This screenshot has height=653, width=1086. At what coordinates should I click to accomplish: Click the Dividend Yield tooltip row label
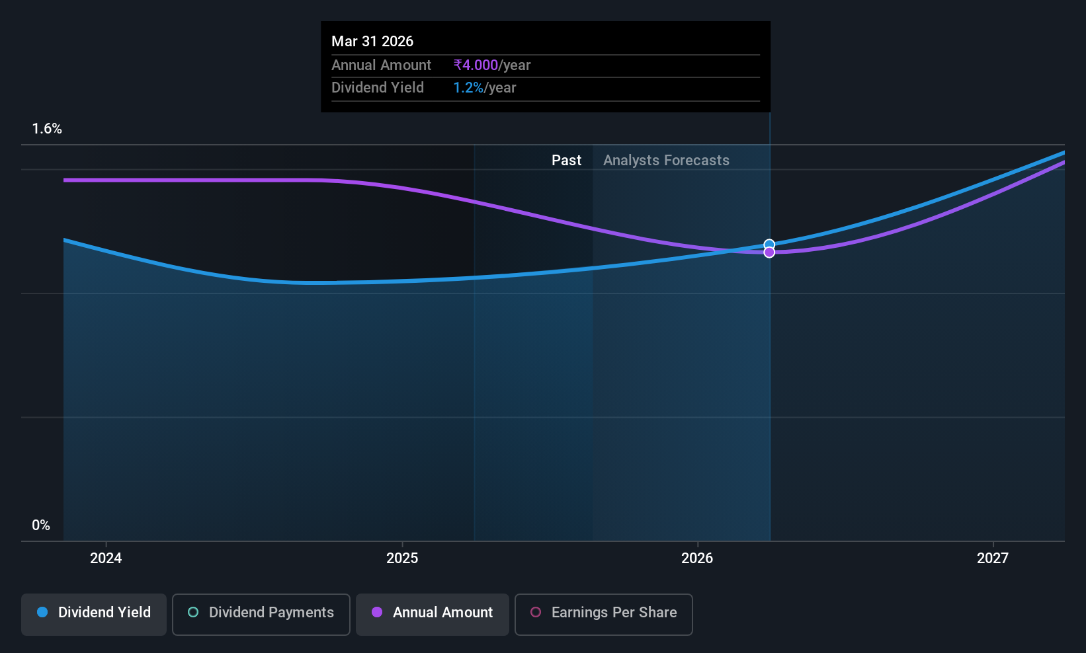point(378,88)
